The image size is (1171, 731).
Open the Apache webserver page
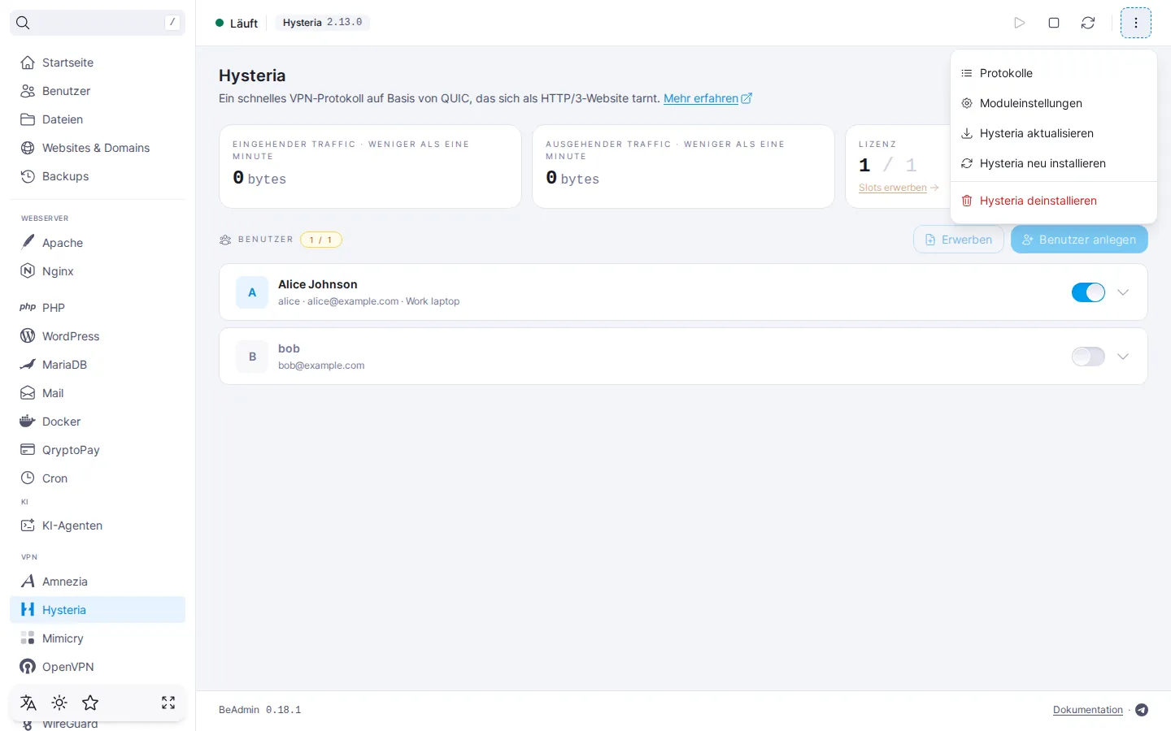coord(98,243)
